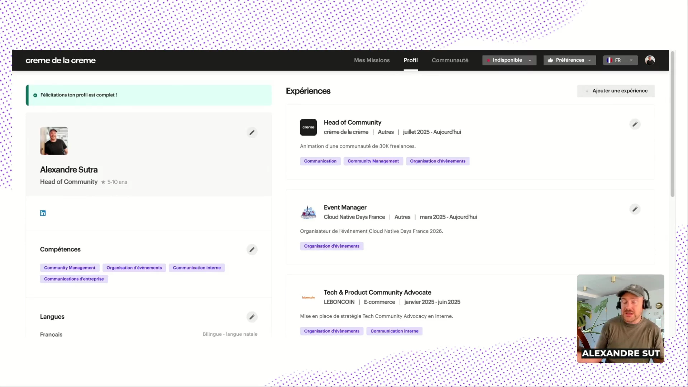
Task: Switch to the Communauté tab
Action: point(450,60)
